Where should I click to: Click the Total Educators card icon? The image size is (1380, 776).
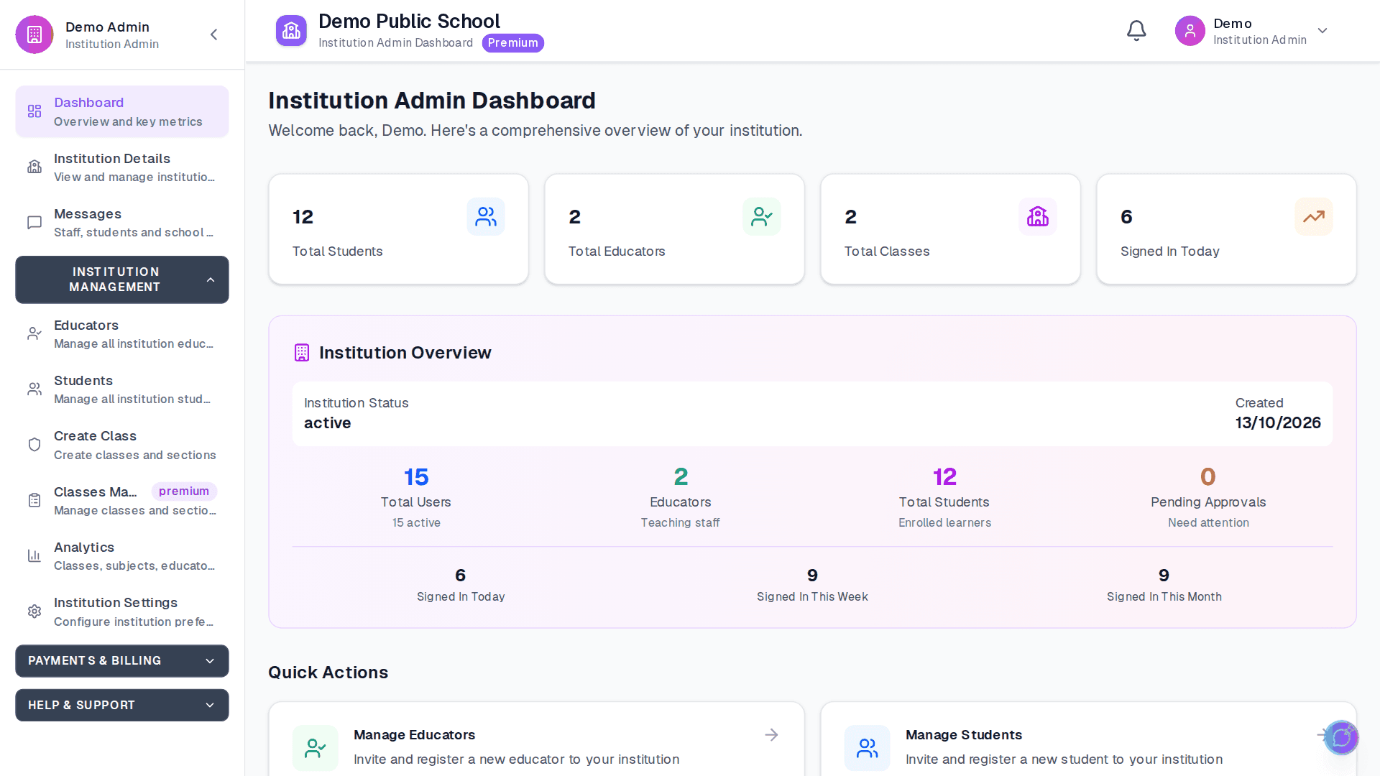(x=762, y=217)
